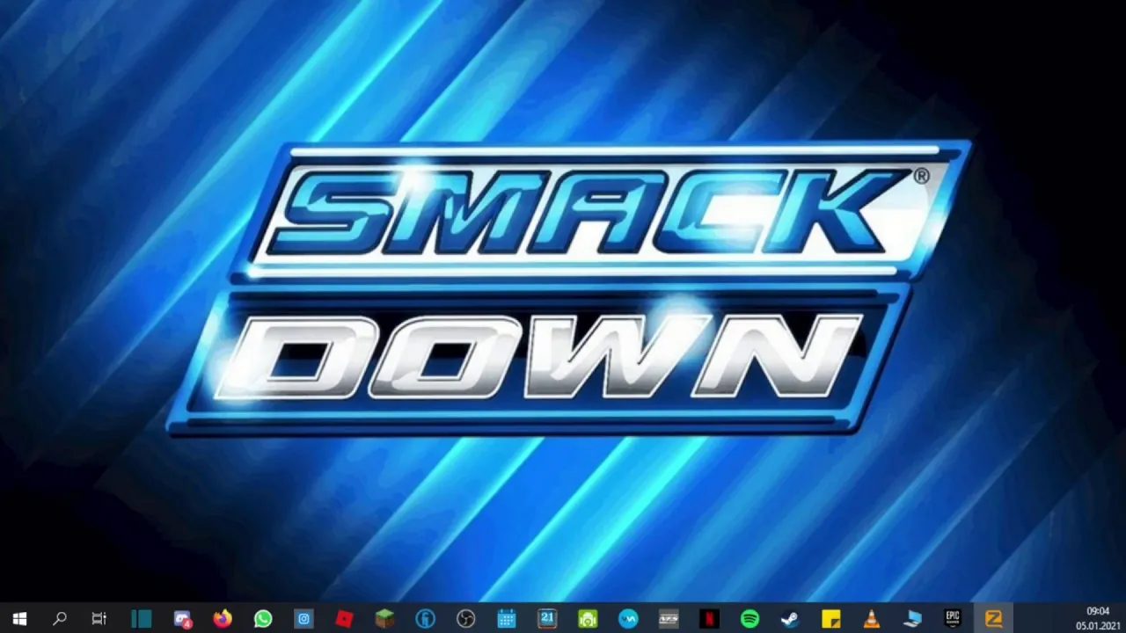This screenshot has height=633, width=1126.
Task: Open the green Android robot icon
Action: [588, 619]
